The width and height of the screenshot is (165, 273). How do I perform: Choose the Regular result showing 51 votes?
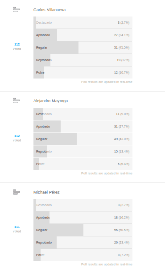[83, 48]
